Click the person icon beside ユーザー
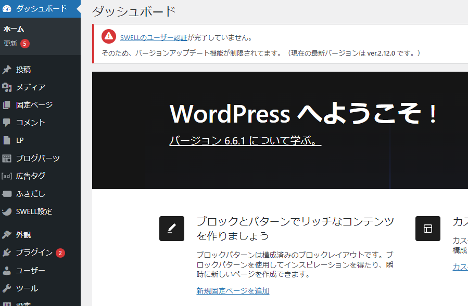 click(7, 271)
